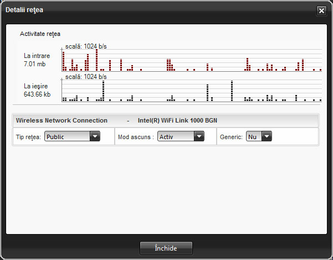Click the 643.66 kb outgoing total
Screen dimensions: 333x260
pyautogui.click(x=37, y=94)
